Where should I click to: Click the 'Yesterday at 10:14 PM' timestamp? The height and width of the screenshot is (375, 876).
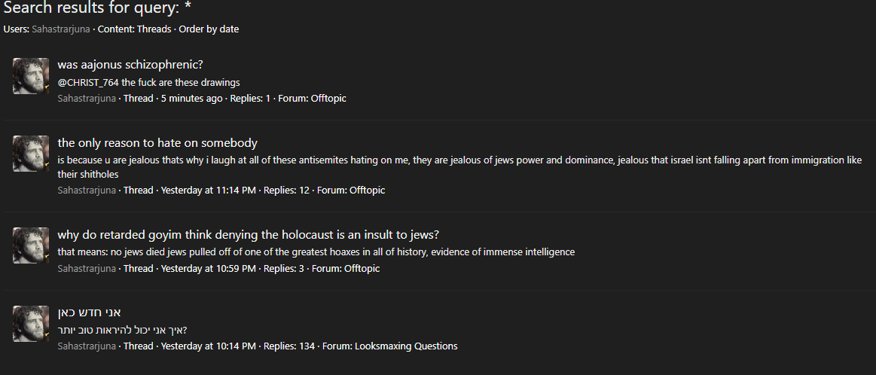209,346
